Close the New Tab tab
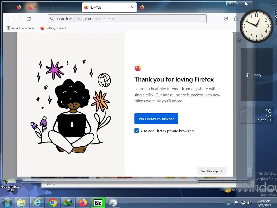The height and width of the screenshot is (208, 277). pyautogui.click(x=132, y=7)
